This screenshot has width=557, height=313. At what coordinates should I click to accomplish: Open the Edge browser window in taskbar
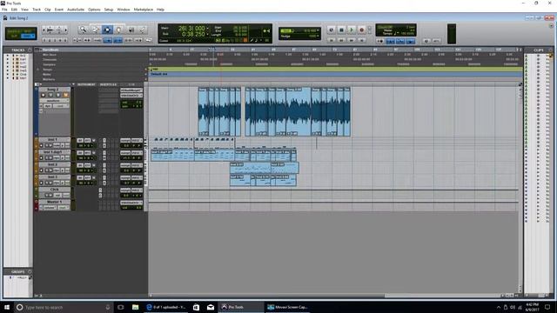coord(166,307)
